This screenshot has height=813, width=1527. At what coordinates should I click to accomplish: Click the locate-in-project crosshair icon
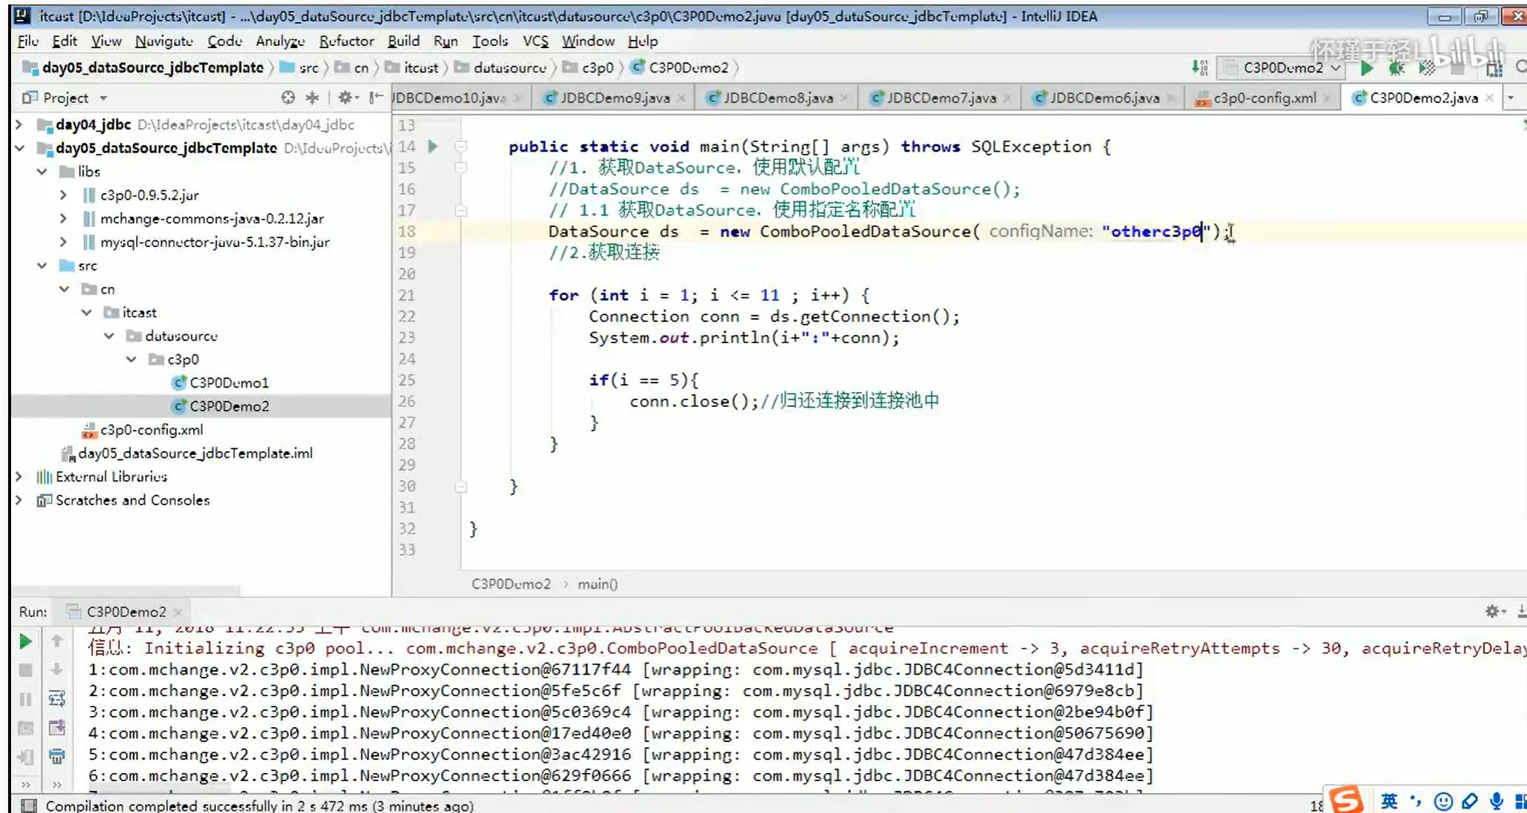coord(288,98)
